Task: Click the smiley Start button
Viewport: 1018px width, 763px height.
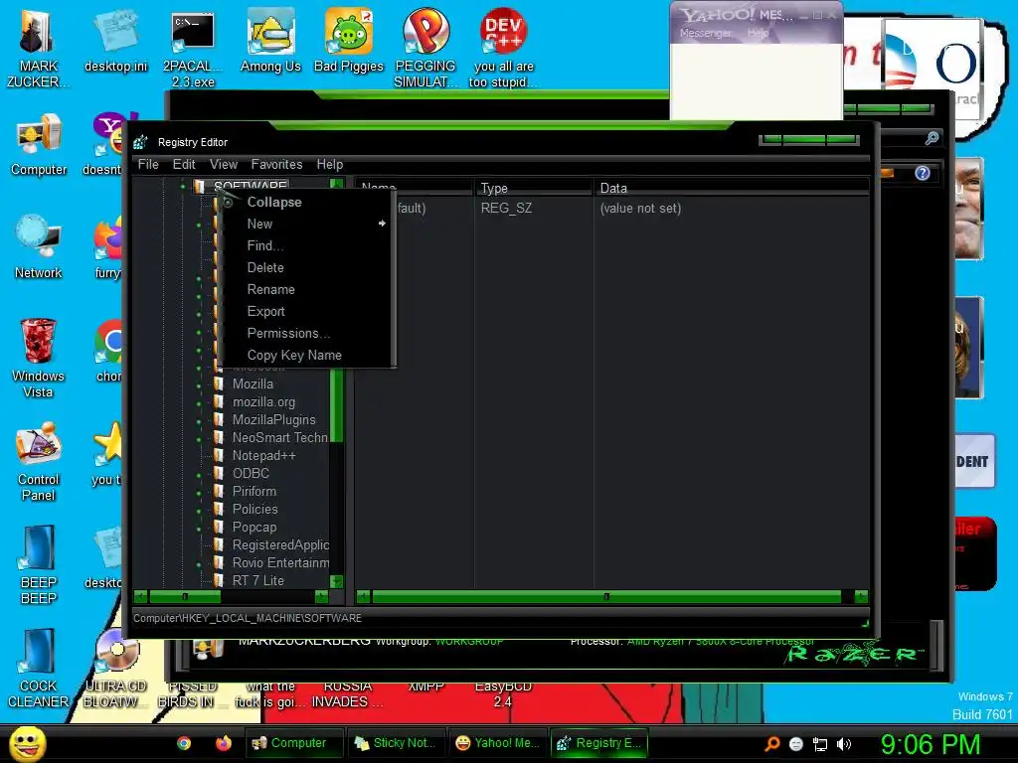Action: click(x=27, y=743)
